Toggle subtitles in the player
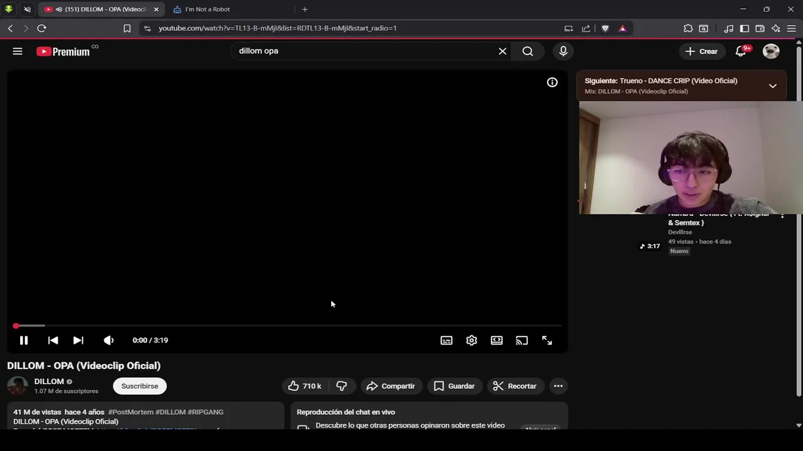The height and width of the screenshot is (451, 803). pos(446,340)
